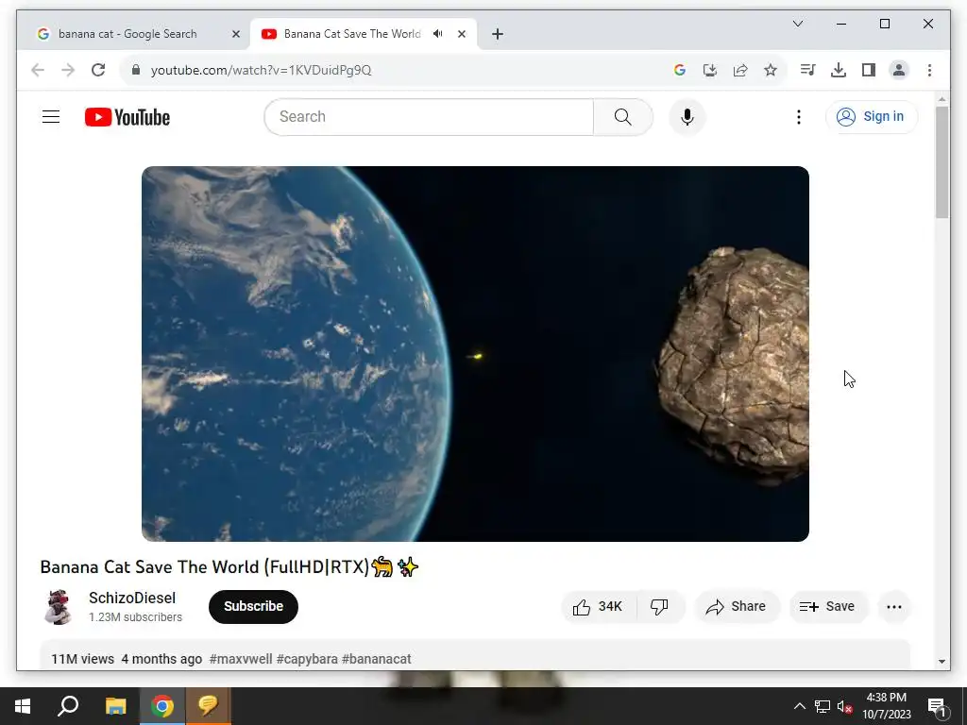This screenshot has width=967, height=725.
Task: Go to the YouTube home logo
Action: (127, 117)
